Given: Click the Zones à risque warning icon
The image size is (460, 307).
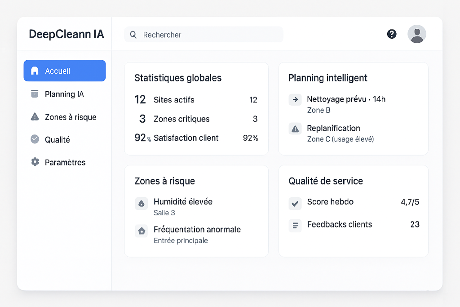Looking at the screenshot, I should coord(35,117).
